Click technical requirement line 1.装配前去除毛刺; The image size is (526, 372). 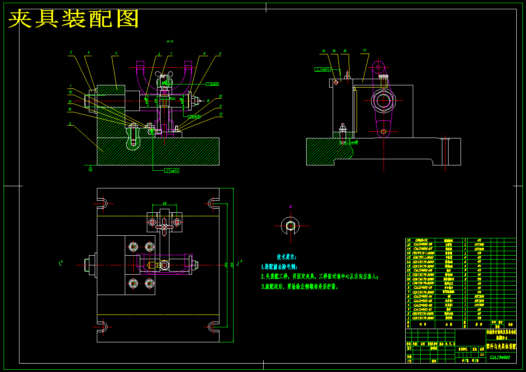click(279, 267)
